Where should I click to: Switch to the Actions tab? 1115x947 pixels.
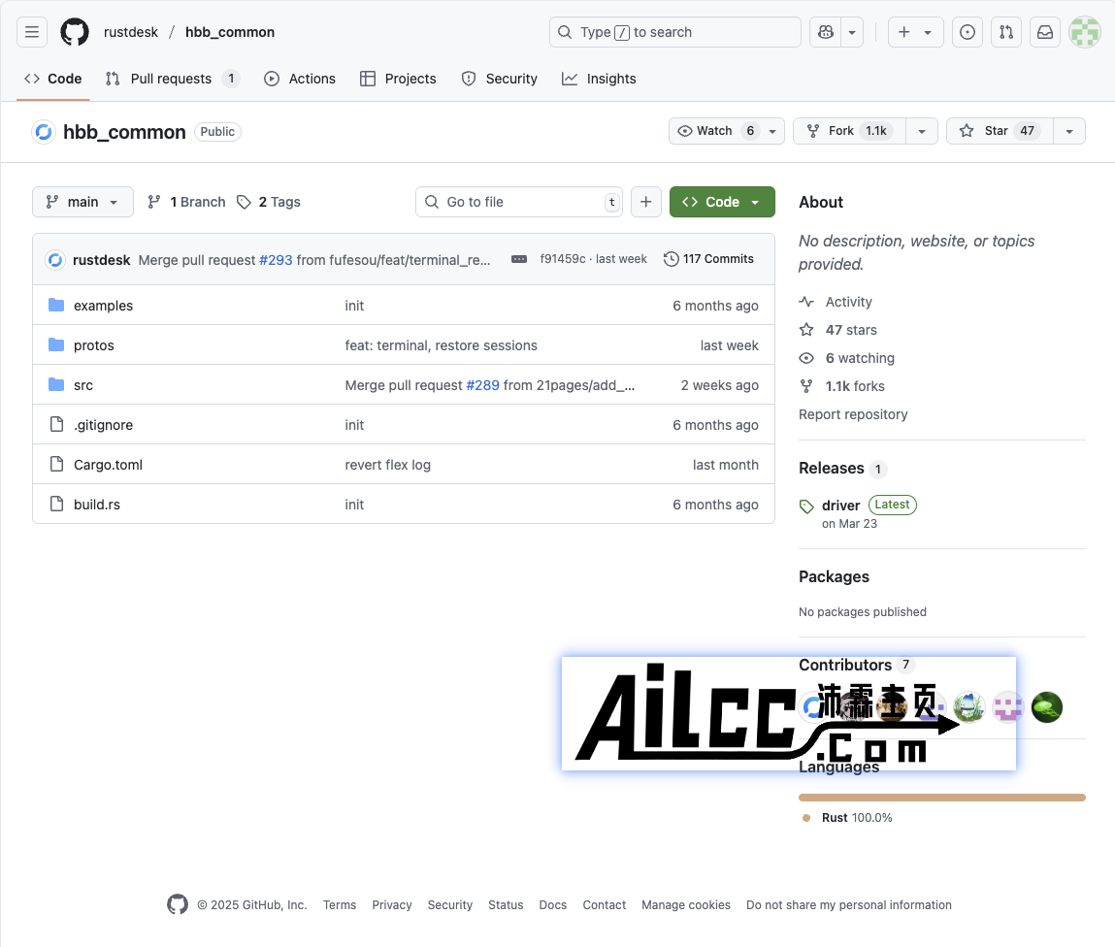pyautogui.click(x=300, y=79)
